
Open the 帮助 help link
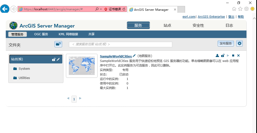point(241,17)
